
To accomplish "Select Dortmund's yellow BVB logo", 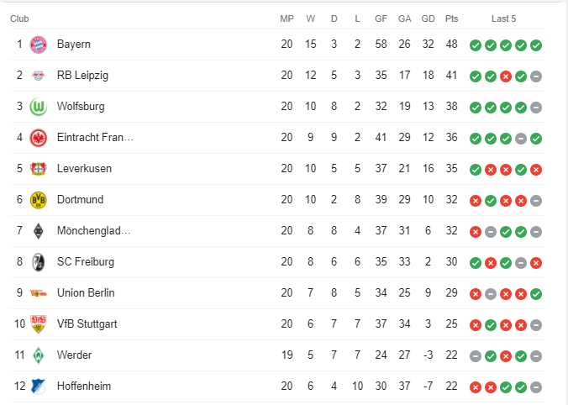I will point(38,200).
